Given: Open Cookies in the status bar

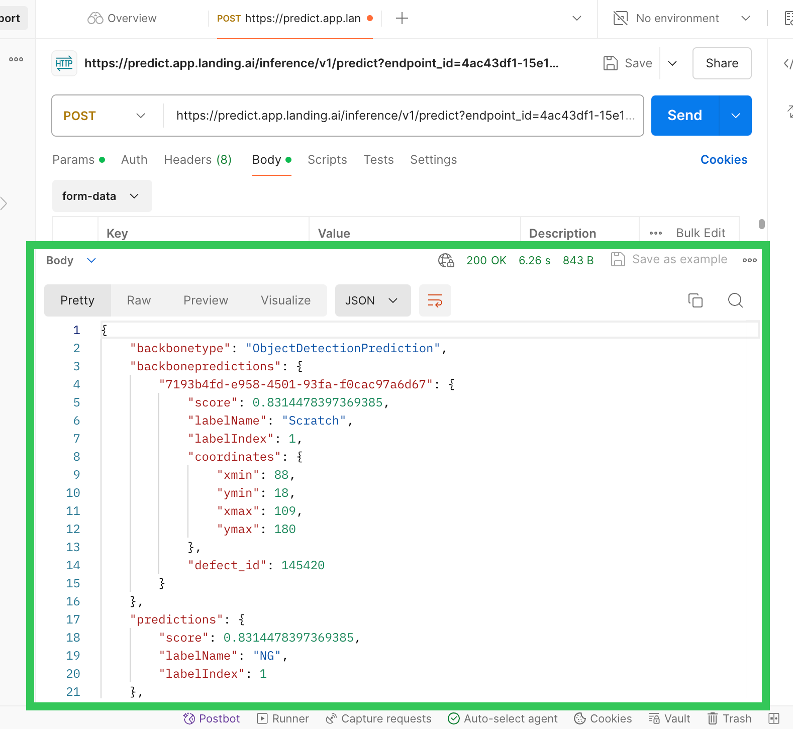Looking at the screenshot, I should [603, 719].
